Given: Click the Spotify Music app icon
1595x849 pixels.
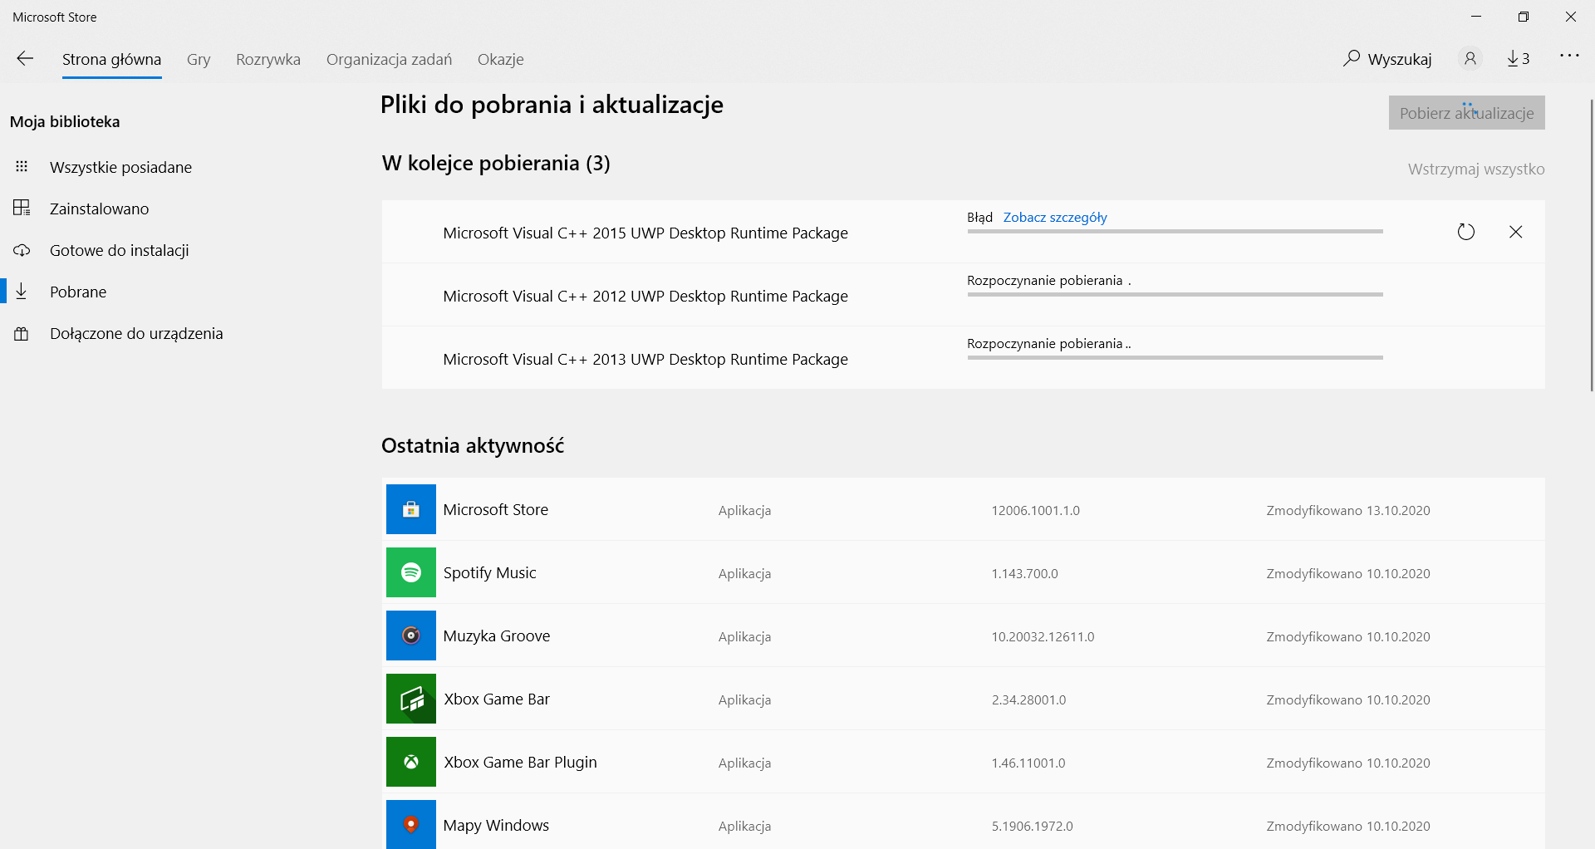Looking at the screenshot, I should (411, 572).
